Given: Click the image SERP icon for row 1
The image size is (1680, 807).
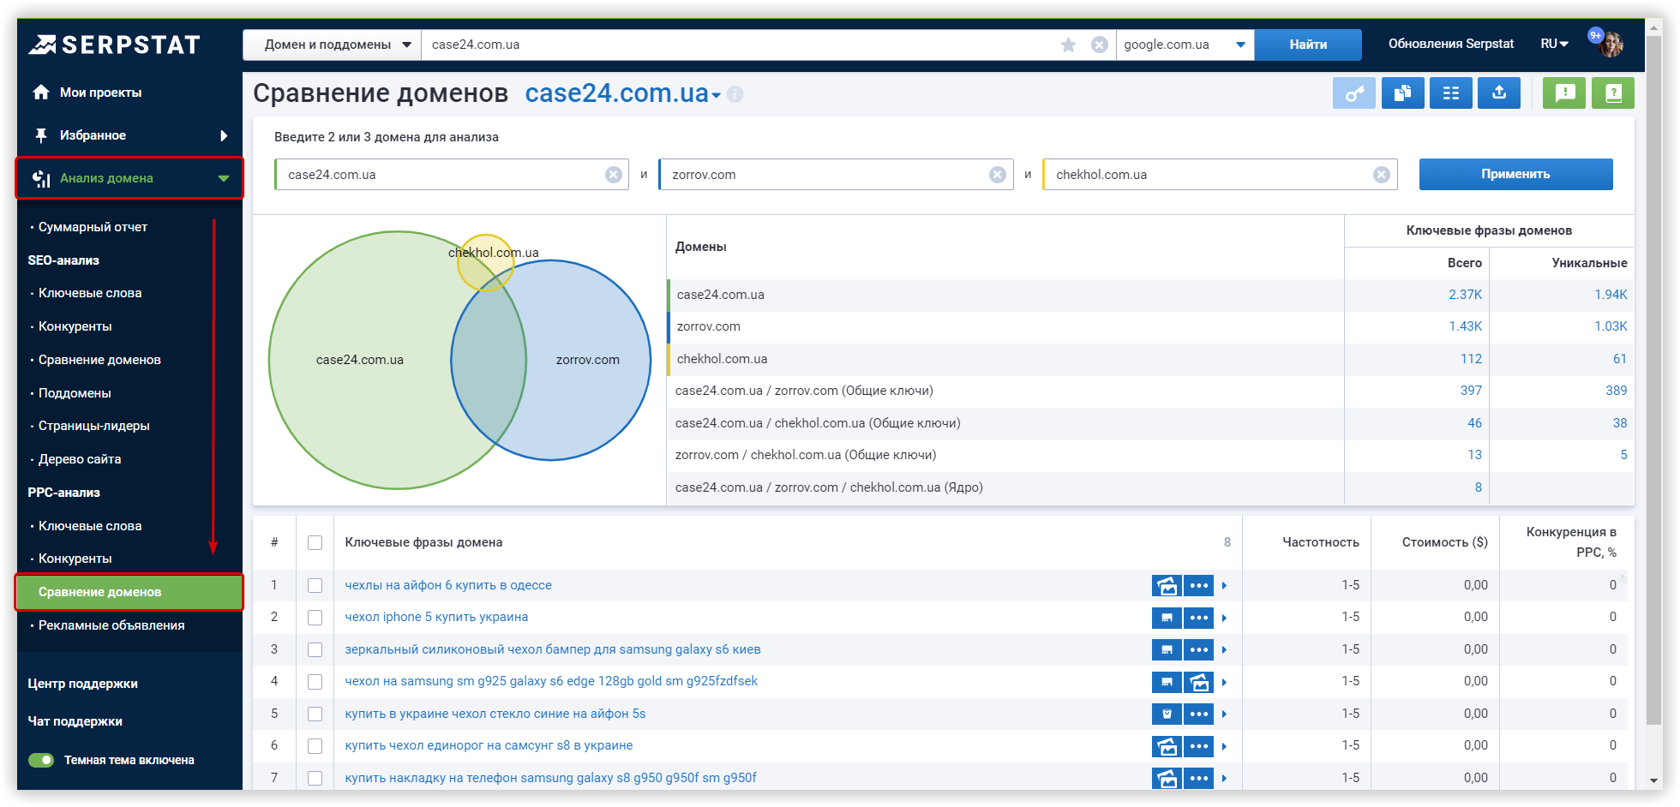Looking at the screenshot, I should (1167, 586).
